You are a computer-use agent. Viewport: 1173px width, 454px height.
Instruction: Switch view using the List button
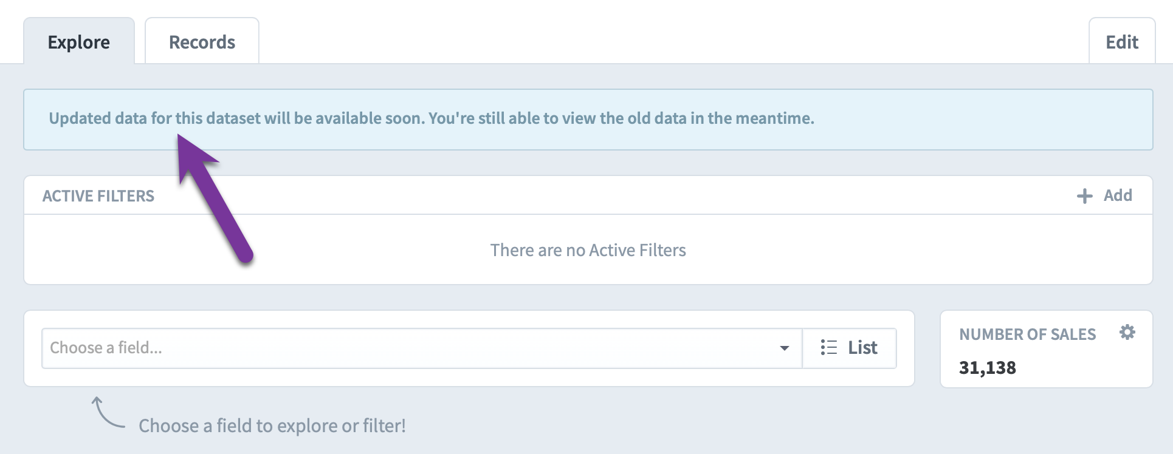pyautogui.click(x=849, y=348)
